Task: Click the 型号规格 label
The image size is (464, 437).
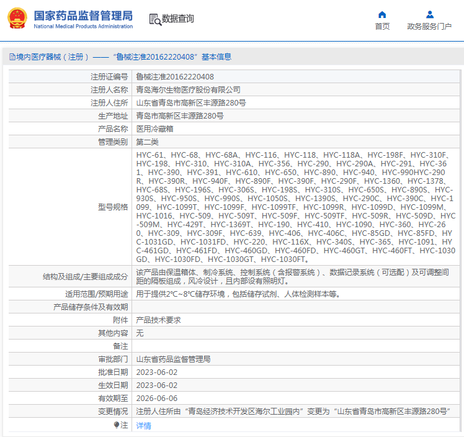Action: [113, 207]
